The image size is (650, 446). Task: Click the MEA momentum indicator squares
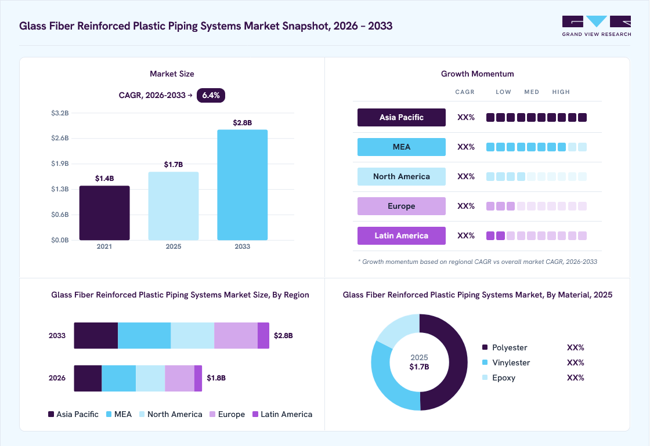[536, 147]
